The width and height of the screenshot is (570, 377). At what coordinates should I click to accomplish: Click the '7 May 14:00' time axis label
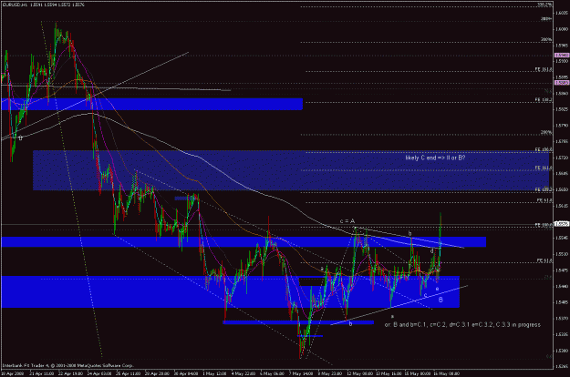(x=301, y=373)
